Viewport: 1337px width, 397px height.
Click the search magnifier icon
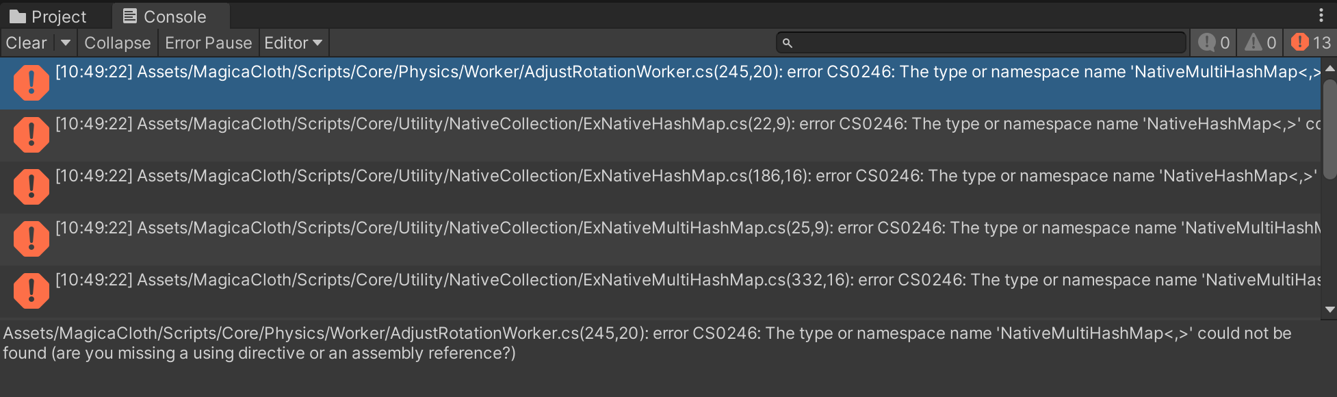[x=788, y=43]
